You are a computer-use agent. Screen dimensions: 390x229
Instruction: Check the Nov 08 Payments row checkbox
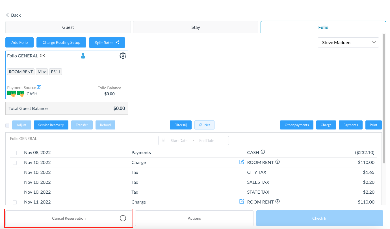click(x=15, y=153)
